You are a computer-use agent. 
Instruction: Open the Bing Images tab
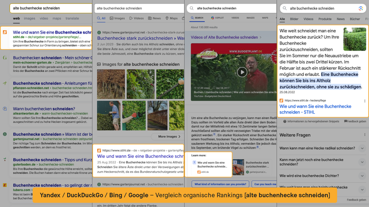(x=250, y=18)
